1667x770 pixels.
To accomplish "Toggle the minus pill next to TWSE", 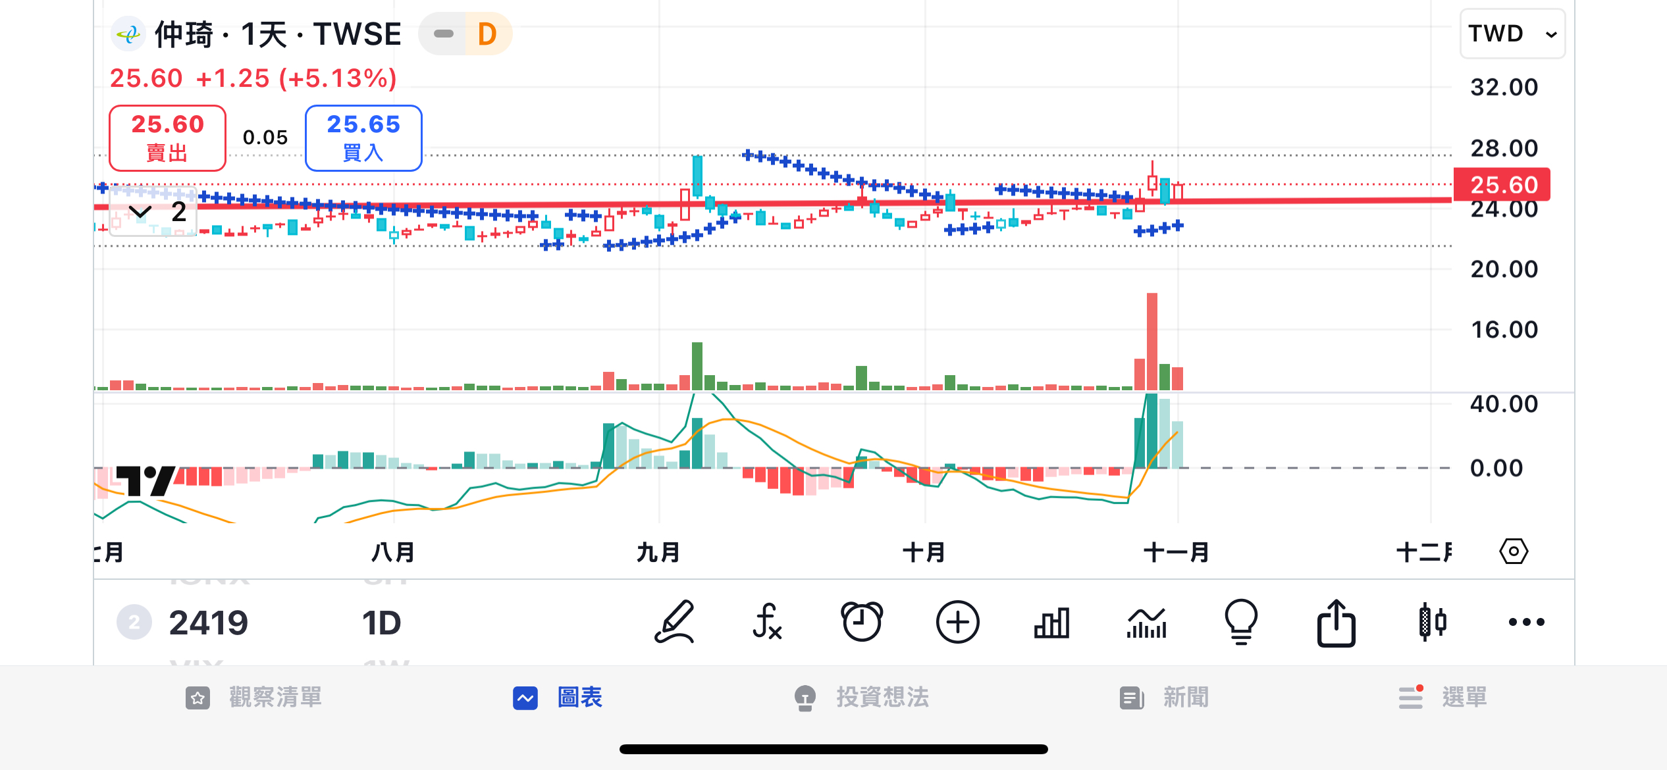I will [444, 34].
